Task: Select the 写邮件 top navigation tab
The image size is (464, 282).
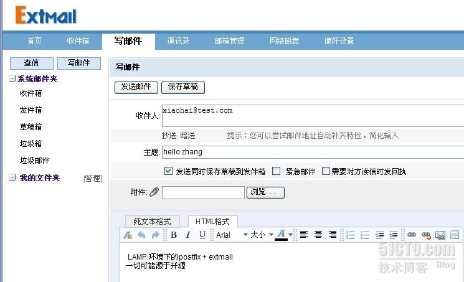Action: coord(128,41)
